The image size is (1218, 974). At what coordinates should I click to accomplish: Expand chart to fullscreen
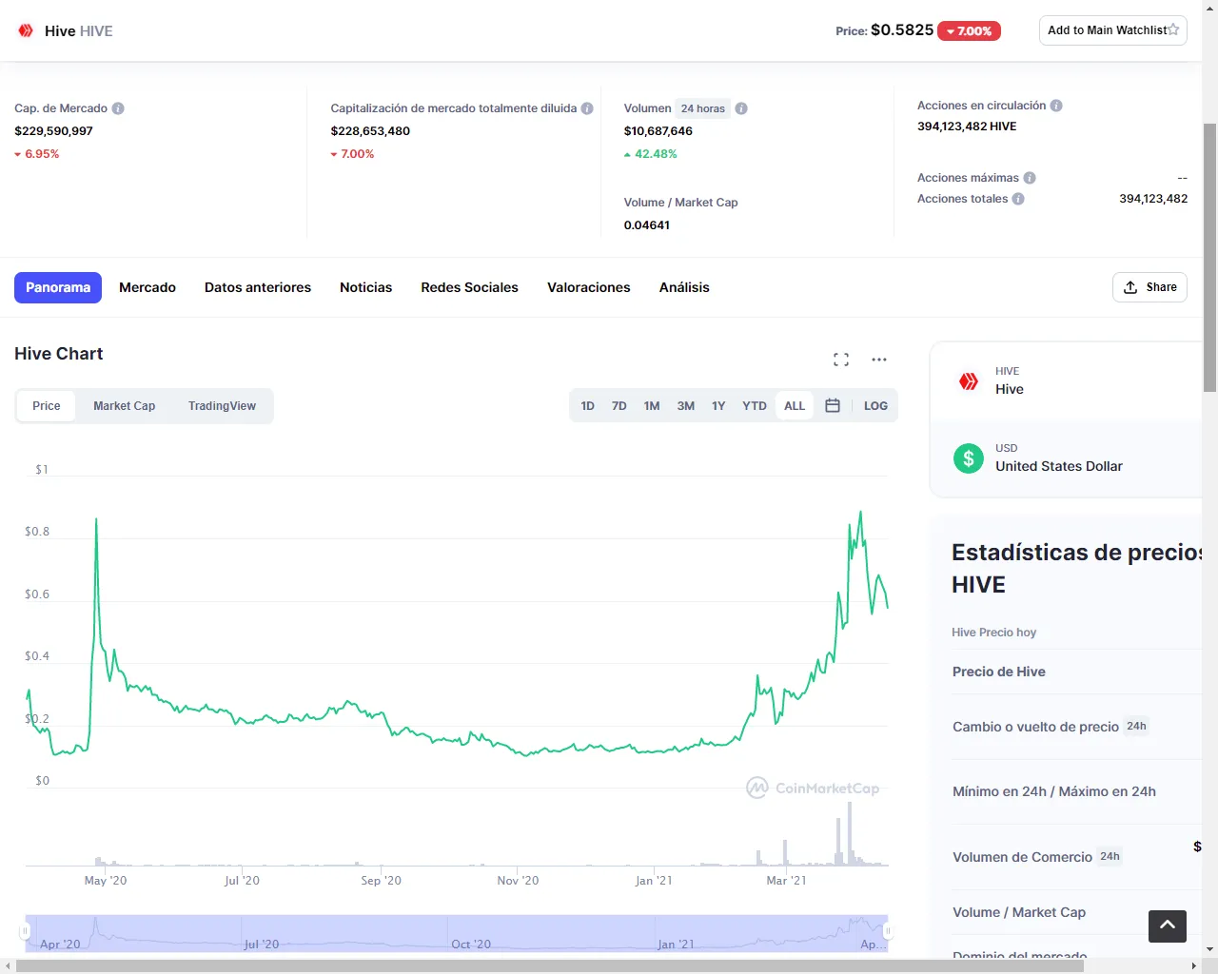[x=841, y=360]
